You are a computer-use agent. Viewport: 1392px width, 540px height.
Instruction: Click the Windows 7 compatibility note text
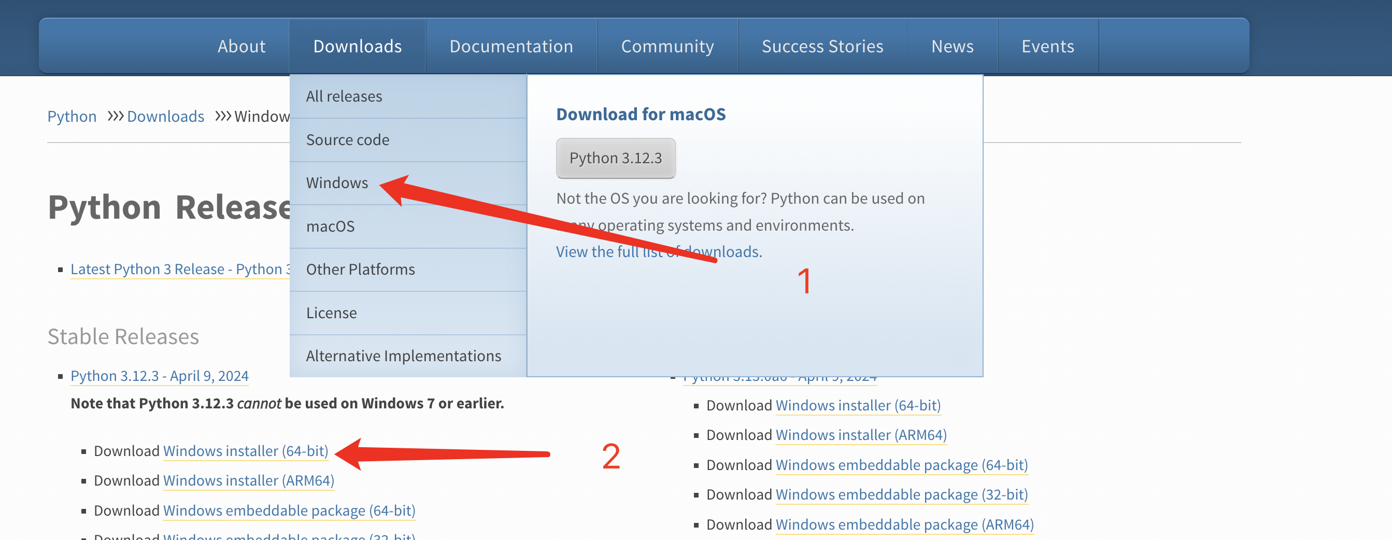[x=287, y=403]
